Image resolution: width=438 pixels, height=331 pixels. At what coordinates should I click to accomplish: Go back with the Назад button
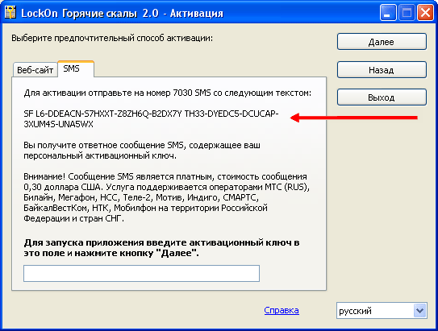point(382,70)
